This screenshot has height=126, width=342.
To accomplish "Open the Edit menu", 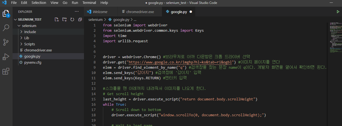I will point(24,3).
